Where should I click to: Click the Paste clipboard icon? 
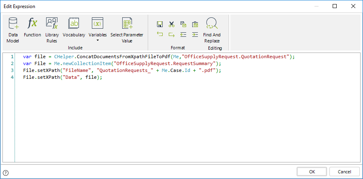pos(195,24)
